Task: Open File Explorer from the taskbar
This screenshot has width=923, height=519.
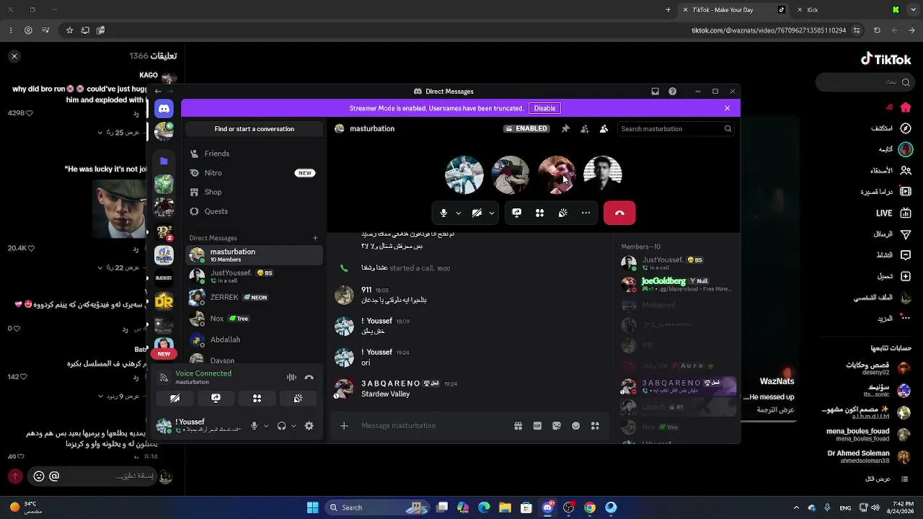Action: (x=505, y=507)
